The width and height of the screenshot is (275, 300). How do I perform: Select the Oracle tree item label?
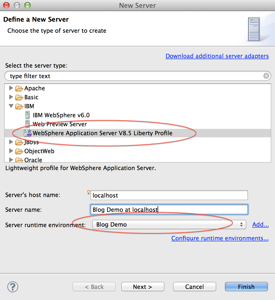33,160
